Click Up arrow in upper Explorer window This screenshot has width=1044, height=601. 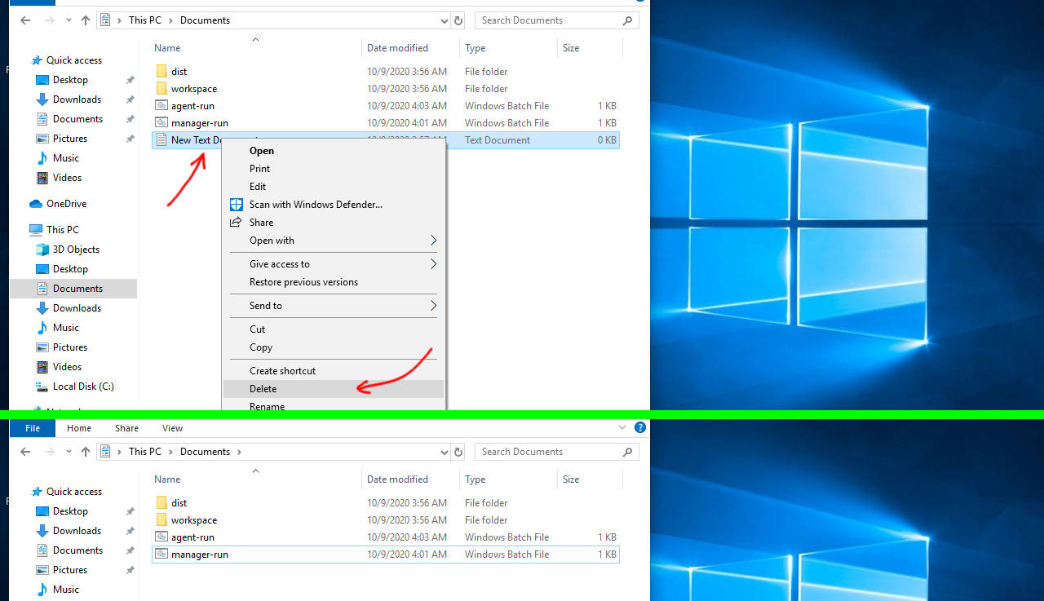pyautogui.click(x=86, y=20)
